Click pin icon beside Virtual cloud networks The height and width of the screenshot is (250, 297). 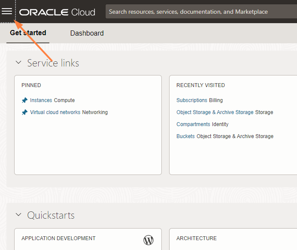(24, 112)
